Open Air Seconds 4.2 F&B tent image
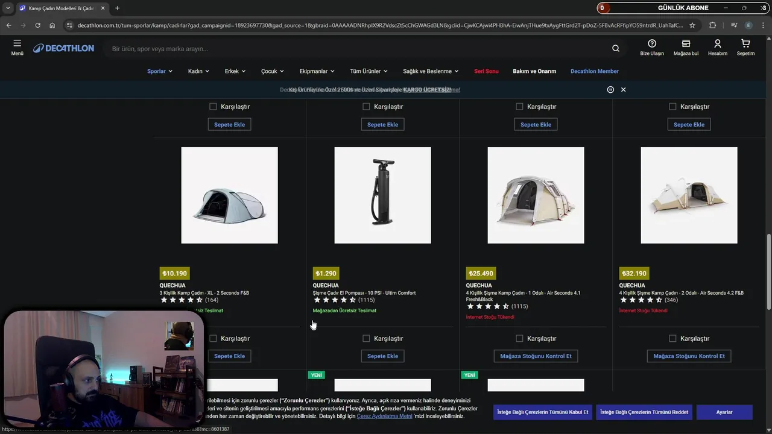772x434 pixels. click(x=689, y=195)
